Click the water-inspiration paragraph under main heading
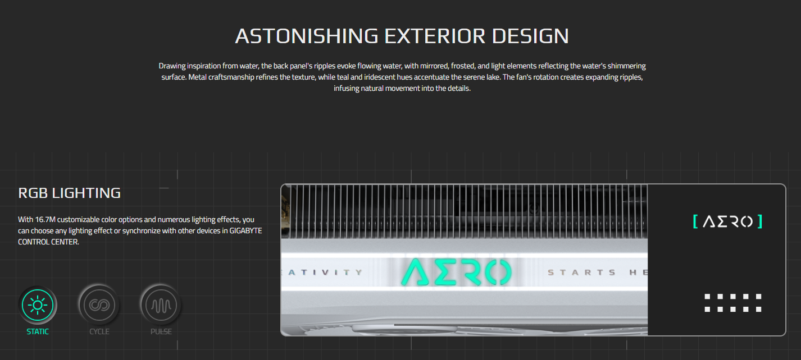 402,77
